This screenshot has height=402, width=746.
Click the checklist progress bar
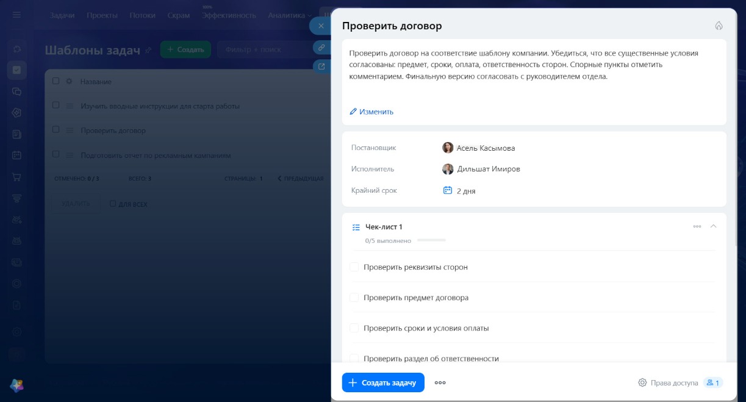[431, 240]
